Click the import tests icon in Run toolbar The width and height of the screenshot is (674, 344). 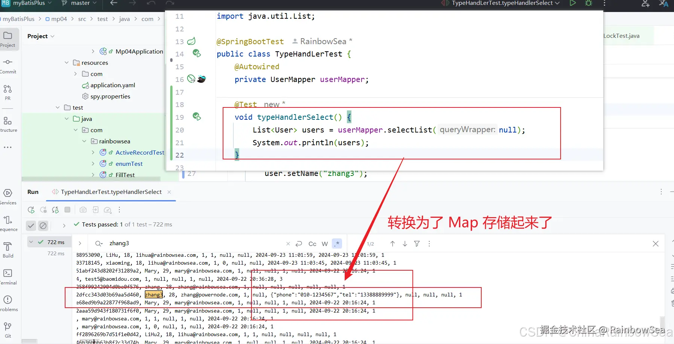click(95, 210)
